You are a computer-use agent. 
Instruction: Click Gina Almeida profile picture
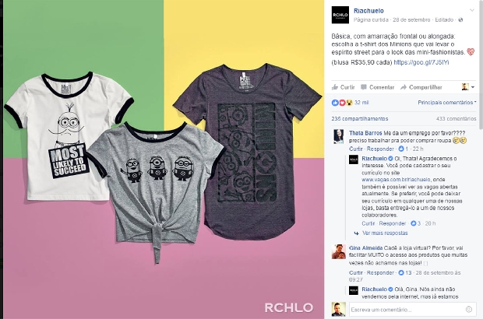click(x=339, y=251)
